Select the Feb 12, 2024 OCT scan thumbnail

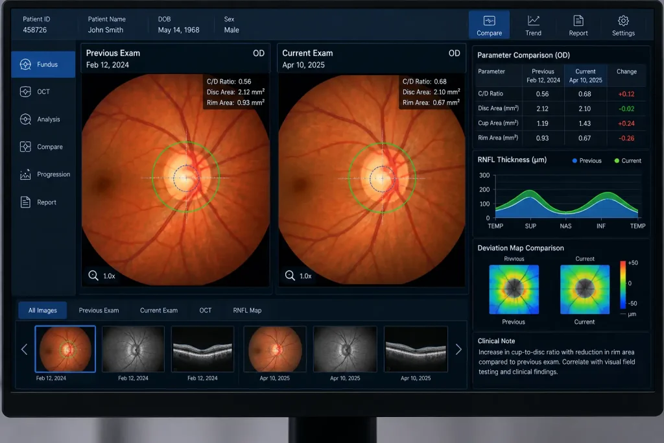pyautogui.click(x=202, y=349)
